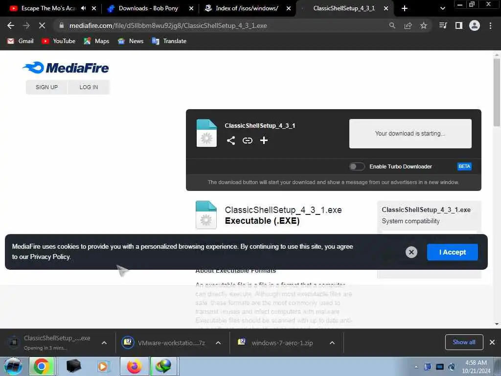Close the Downloads - Bob Pony tab
The width and height of the screenshot is (501, 376).
(x=191, y=8)
